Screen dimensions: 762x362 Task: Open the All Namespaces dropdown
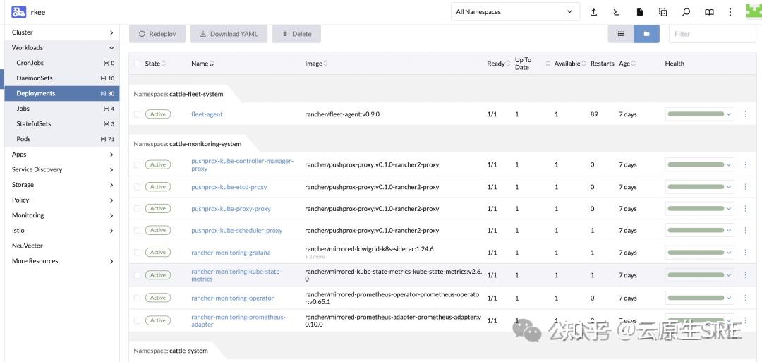click(x=515, y=12)
